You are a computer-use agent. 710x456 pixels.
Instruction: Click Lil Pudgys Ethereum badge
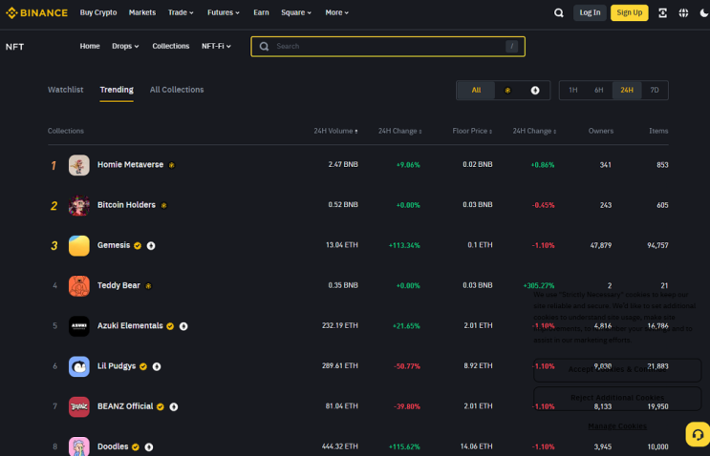click(x=156, y=366)
